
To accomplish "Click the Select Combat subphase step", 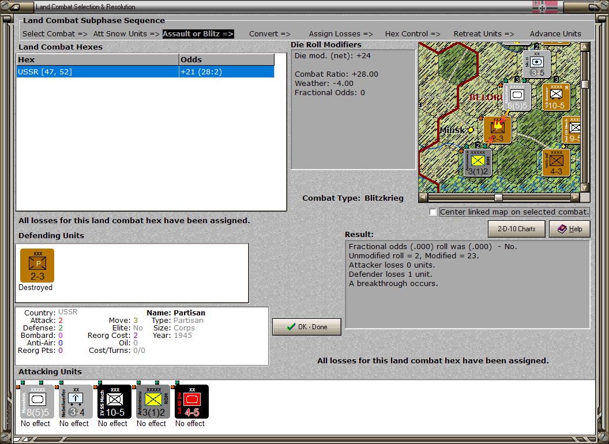I will point(55,34).
